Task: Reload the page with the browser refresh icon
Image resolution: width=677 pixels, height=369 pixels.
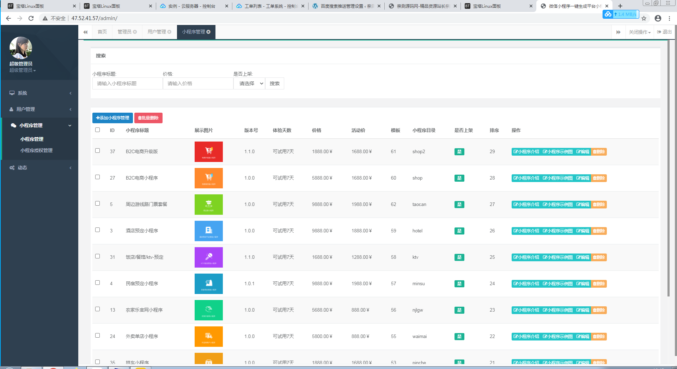Action: (x=31, y=18)
